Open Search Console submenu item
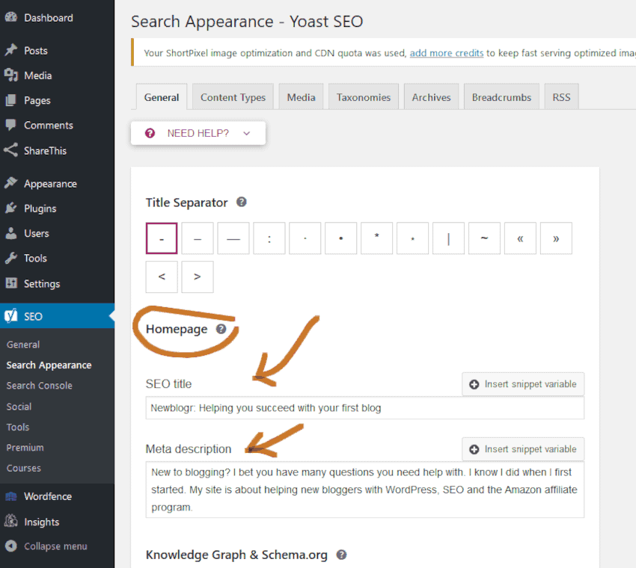The height and width of the screenshot is (568, 636). click(x=40, y=386)
